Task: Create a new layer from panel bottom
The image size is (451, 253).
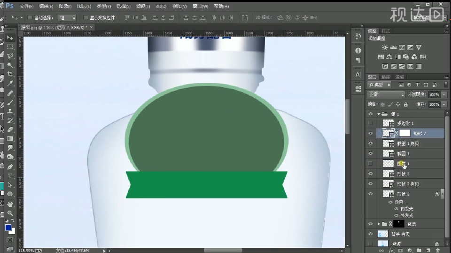Action: click(428, 250)
